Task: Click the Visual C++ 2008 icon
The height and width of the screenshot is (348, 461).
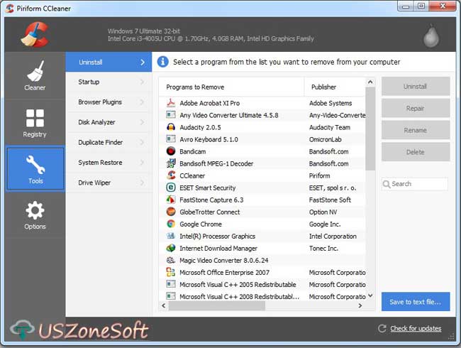Action: (x=171, y=296)
